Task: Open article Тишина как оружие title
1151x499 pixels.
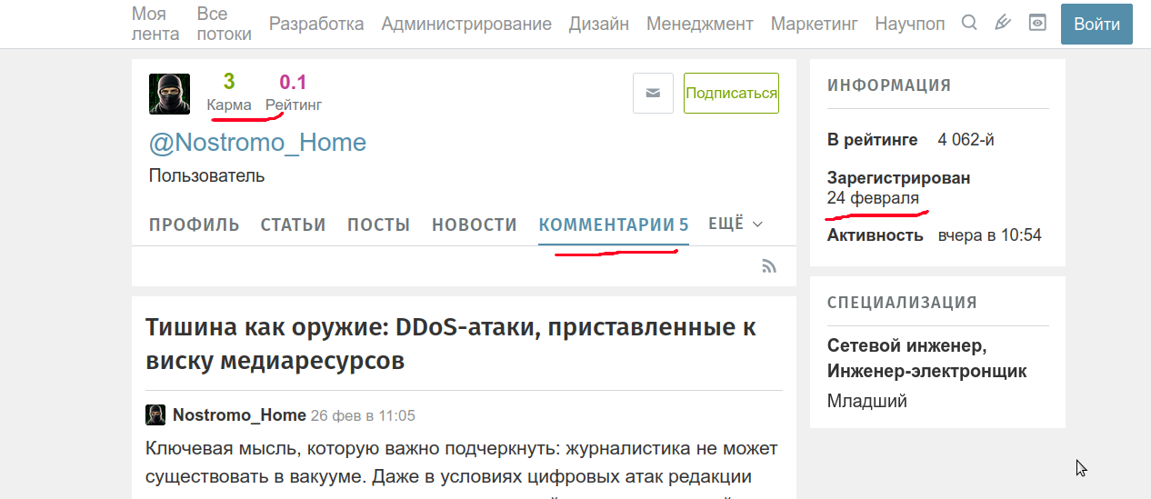Action: (452, 344)
